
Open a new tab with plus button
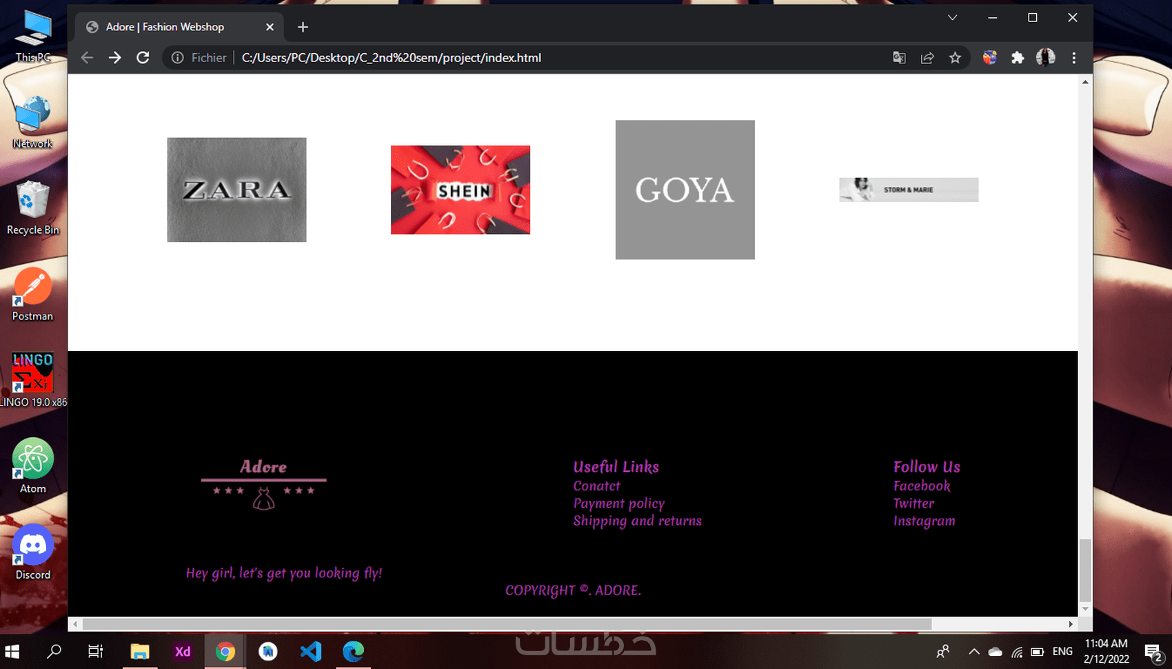tap(303, 27)
